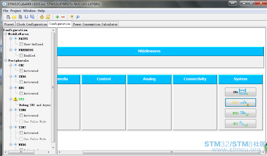Click the yellow question mark help icon
This screenshot has width=267, height=156.
pos(72,17)
